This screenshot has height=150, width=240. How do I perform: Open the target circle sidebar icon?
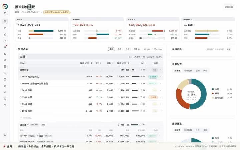click(x=5, y=99)
